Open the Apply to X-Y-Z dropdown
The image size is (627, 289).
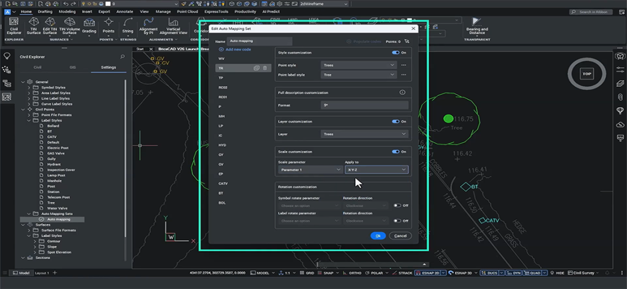pos(377,170)
